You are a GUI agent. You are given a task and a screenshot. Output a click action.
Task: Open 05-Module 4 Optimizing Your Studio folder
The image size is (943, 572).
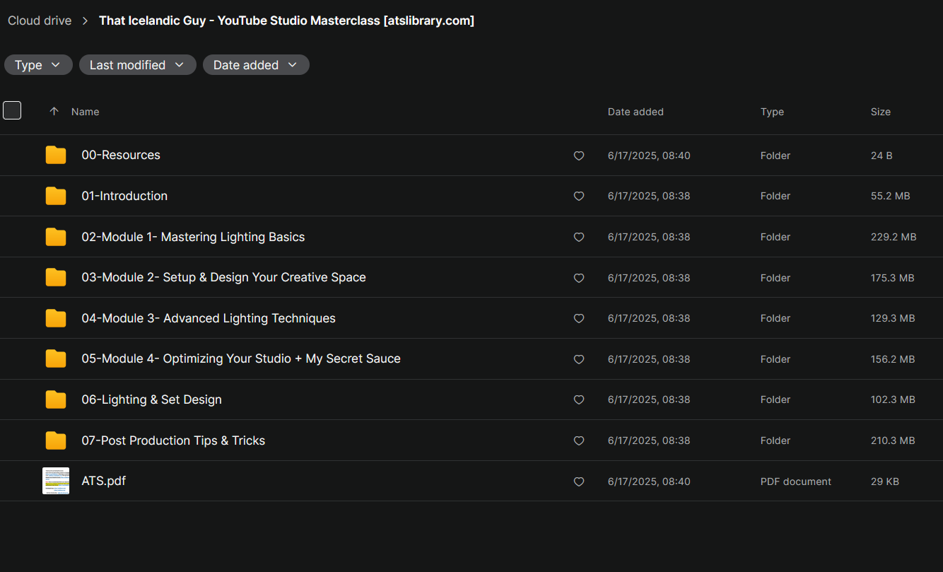240,358
